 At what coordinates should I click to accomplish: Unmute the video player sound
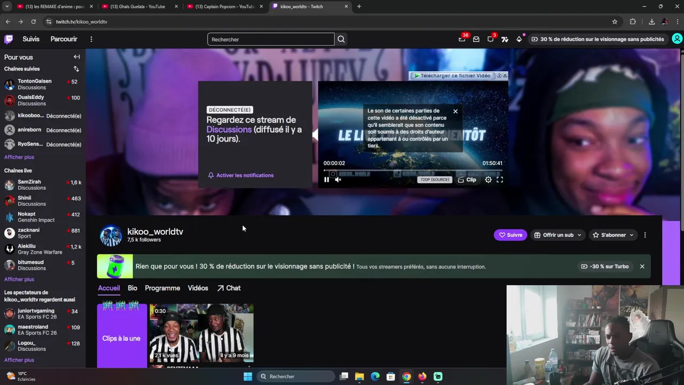(338, 180)
